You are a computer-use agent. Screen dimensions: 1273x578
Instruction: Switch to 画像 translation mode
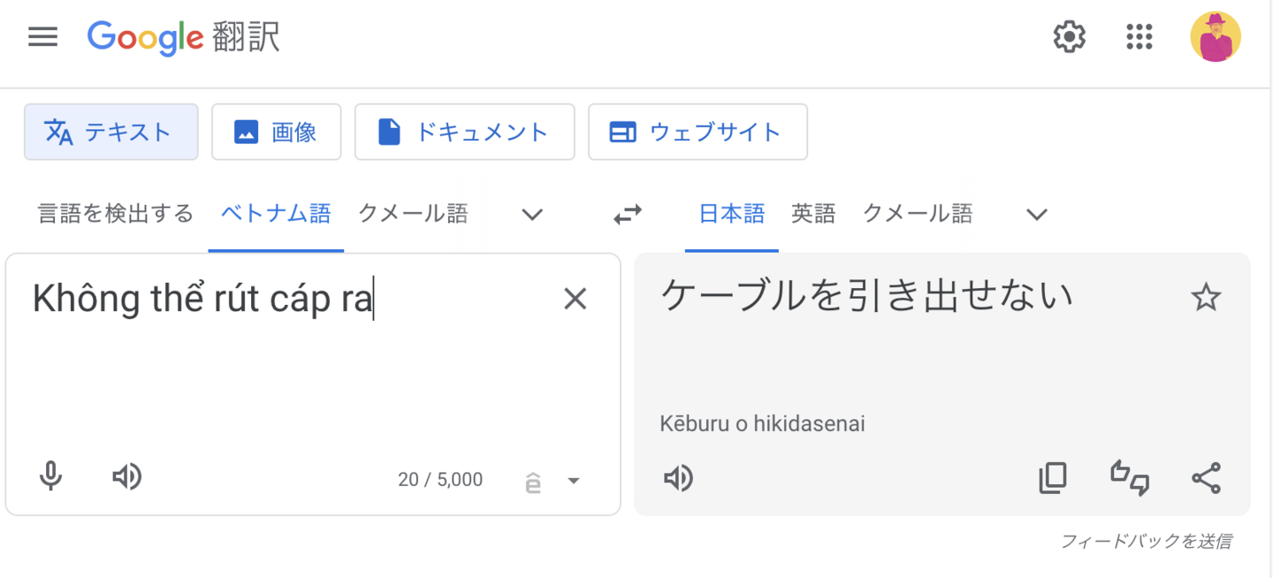tap(276, 132)
